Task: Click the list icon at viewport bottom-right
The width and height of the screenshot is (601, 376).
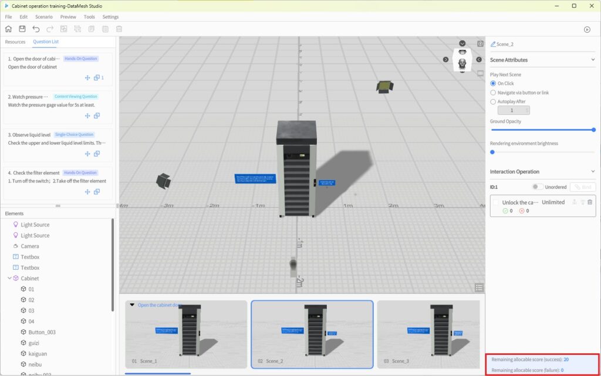Action: tap(480, 287)
